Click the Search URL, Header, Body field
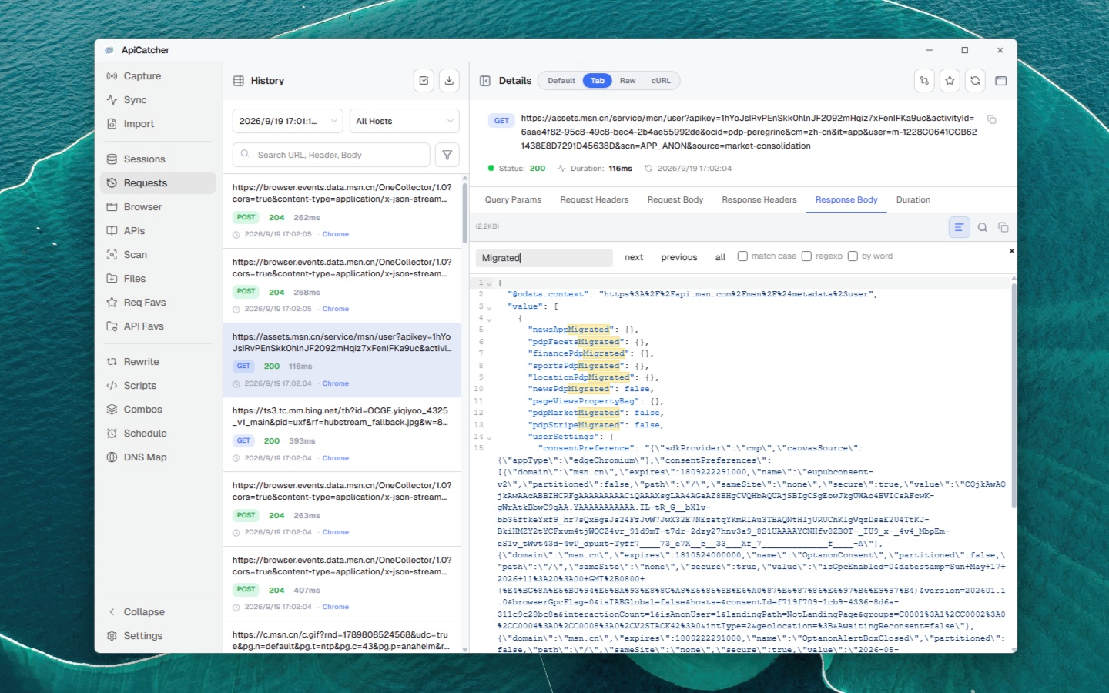Screen dimensions: 1109x693 coord(331,155)
